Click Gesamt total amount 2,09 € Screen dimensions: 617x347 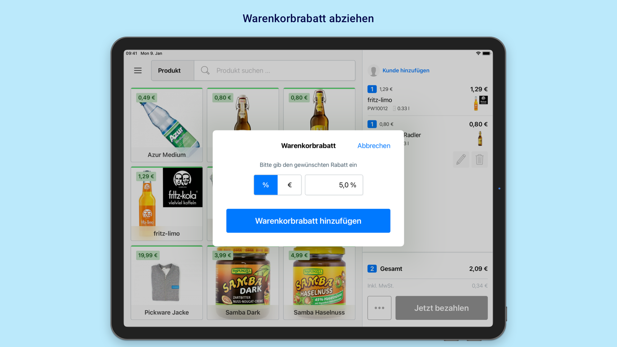[x=478, y=269]
